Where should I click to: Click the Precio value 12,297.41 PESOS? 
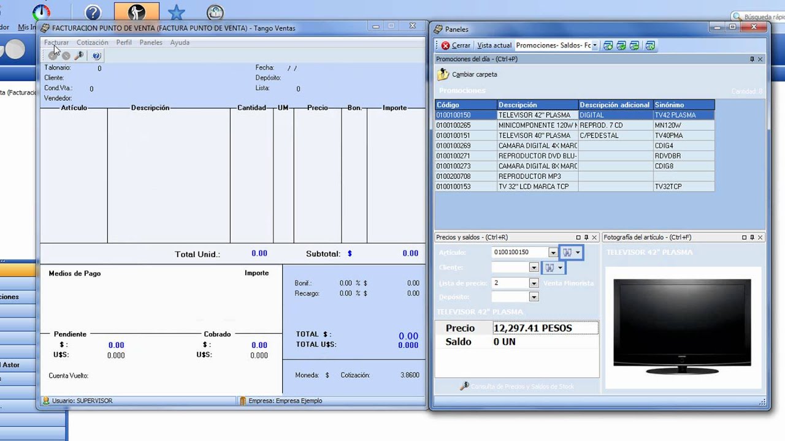pyautogui.click(x=545, y=328)
